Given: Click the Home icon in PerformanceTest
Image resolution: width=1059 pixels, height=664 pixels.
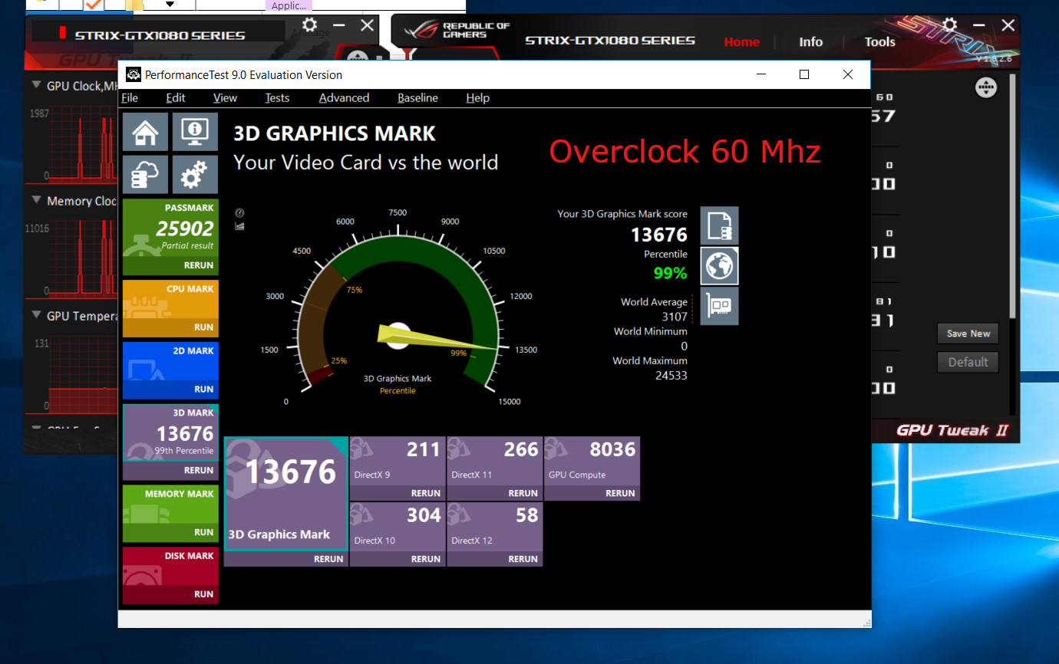Looking at the screenshot, I should (145, 132).
